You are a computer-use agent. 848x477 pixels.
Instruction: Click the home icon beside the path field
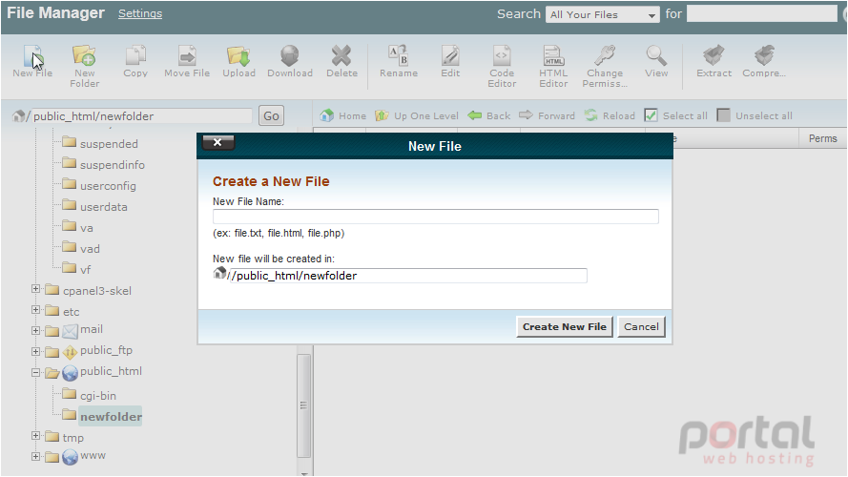[18, 115]
